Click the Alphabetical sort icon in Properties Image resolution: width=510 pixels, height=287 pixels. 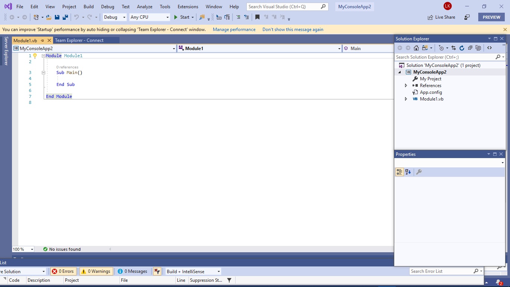click(x=408, y=172)
